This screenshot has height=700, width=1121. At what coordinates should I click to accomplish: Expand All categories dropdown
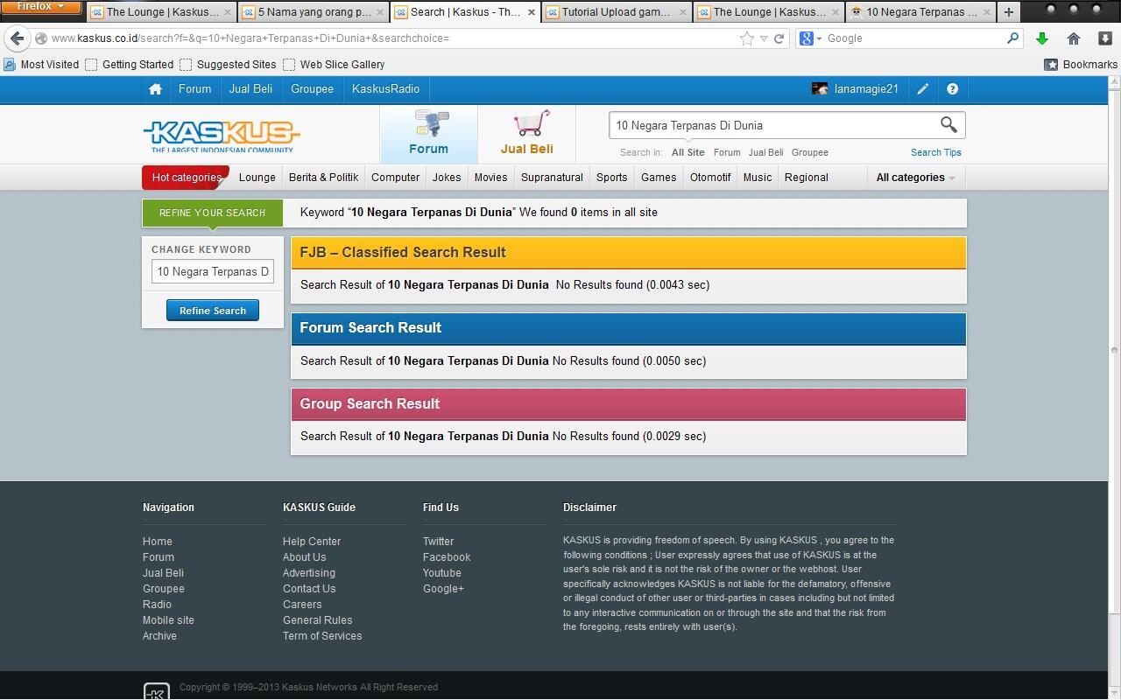coord(915,178)
